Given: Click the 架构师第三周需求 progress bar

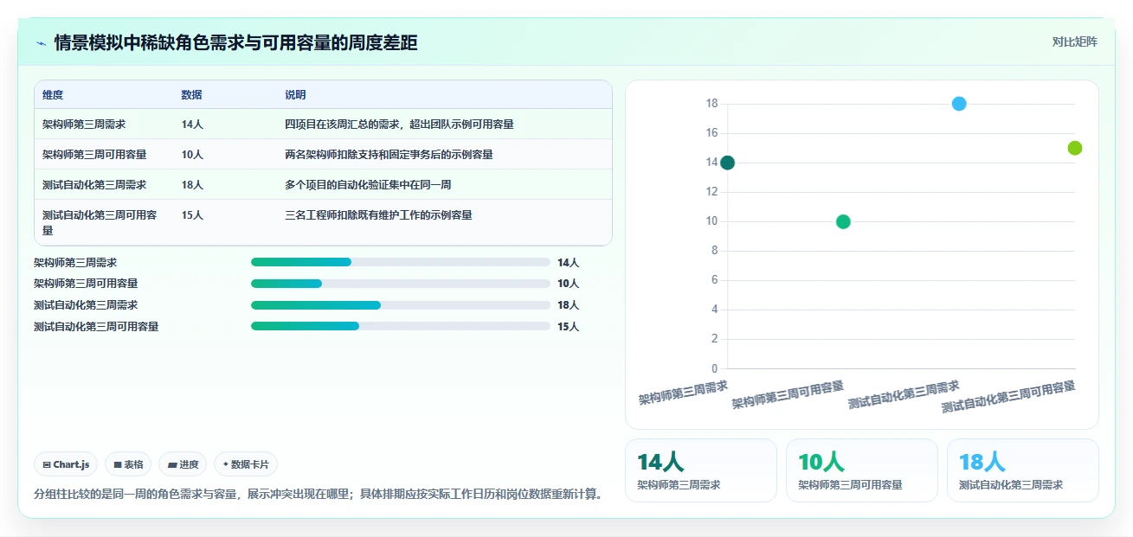Looking at the screenshot, I should (x=400, y=262).
